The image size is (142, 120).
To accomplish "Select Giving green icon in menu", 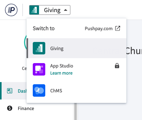I will (x=39, y=48).
